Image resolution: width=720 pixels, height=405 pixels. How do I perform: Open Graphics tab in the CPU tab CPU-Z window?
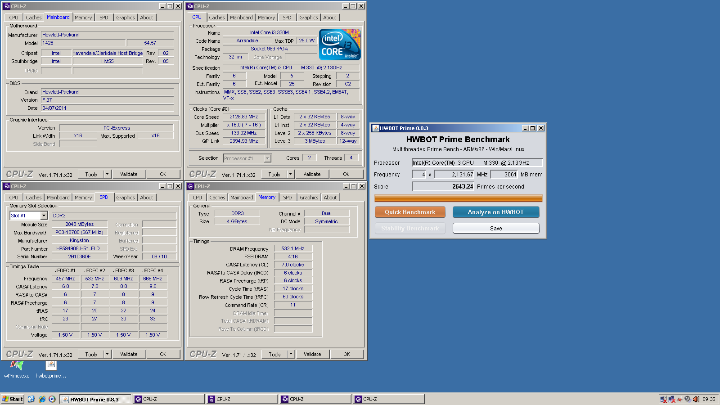click(308, 18)
